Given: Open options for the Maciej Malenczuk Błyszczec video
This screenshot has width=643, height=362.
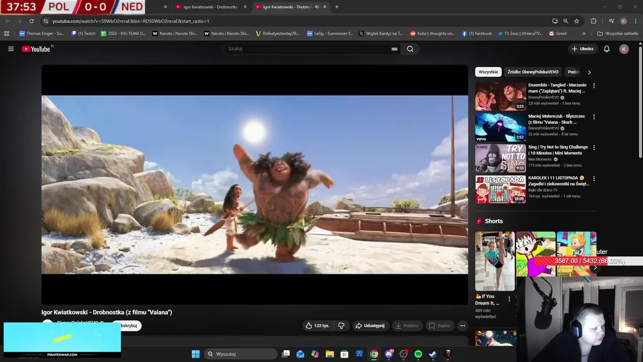Looking at the screenshot, I should click(594, 117).
